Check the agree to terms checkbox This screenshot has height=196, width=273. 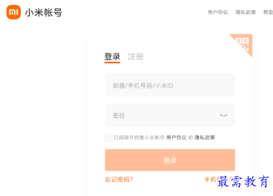coord(109,138)
